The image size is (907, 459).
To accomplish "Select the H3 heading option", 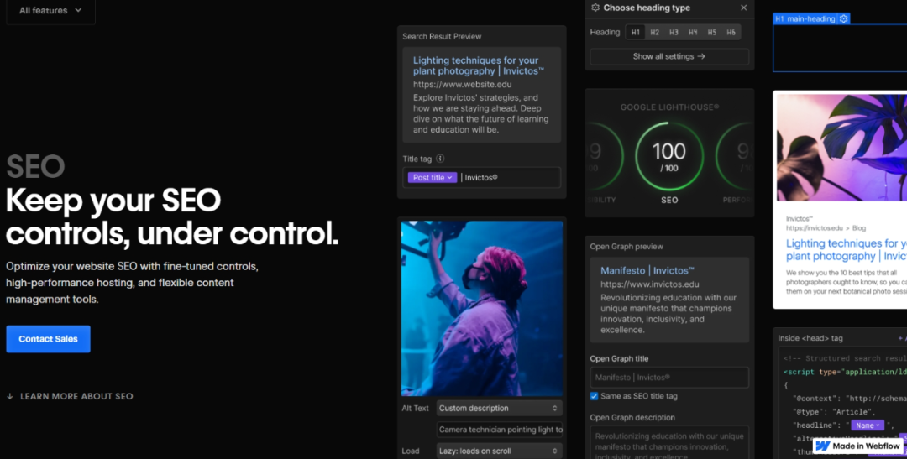I will [x=674, y=33].
